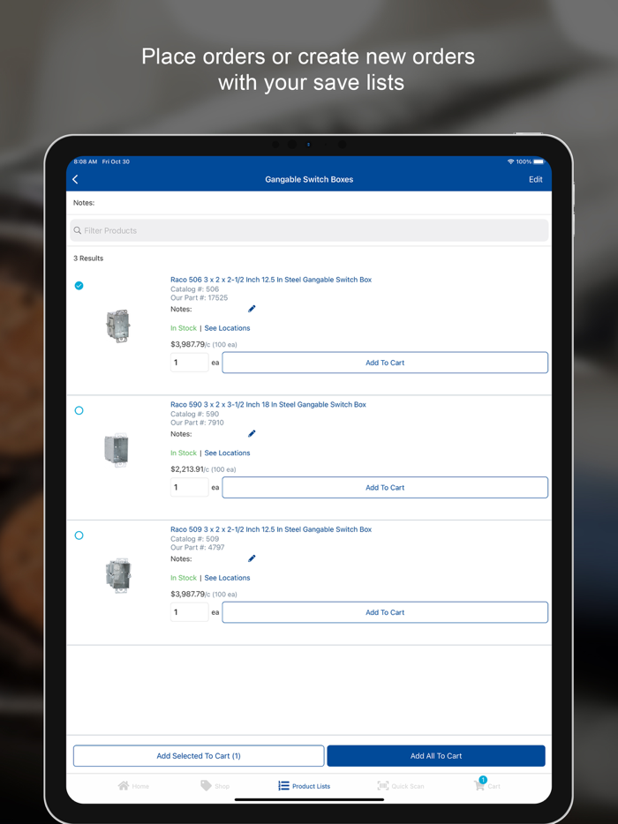Screen dimensions: 618x824
Task: Open the Quick Scan tab
Action: click(x=401, y=786)
